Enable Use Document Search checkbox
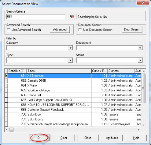The height and width of the screenshot is (145, 151). 80,30
